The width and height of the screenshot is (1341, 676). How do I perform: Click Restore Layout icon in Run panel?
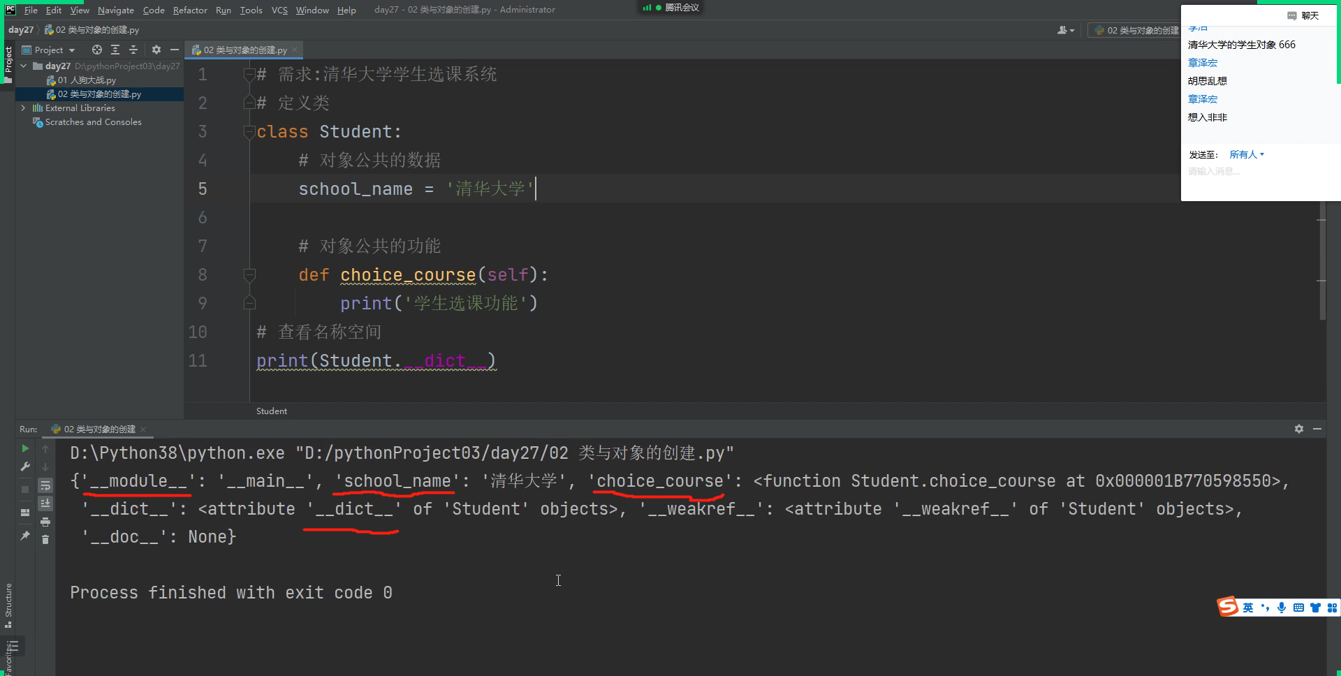pyautogui.click(x=25, y=512)
